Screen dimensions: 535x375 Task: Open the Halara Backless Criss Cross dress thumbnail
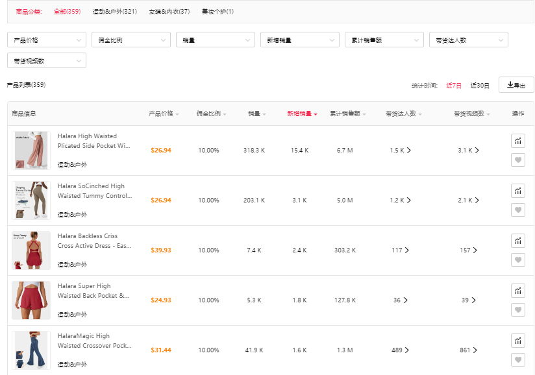[31, 250]
